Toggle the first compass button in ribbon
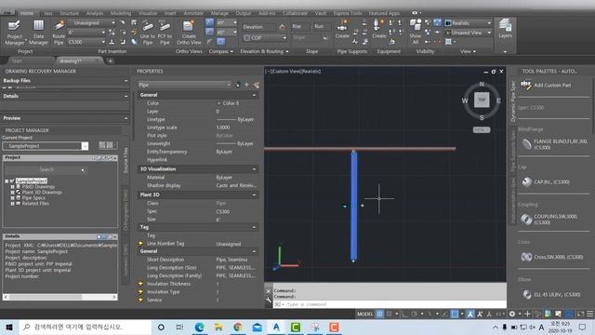The height and width of the screenshot is (335, 595). coord(209,22)
